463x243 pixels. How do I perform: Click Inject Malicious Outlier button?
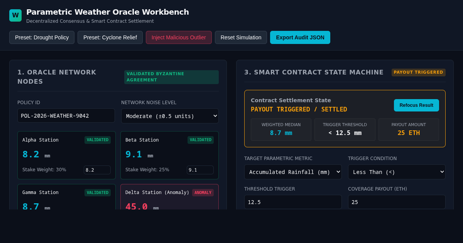pyautogui.click(x=179, y=37)
